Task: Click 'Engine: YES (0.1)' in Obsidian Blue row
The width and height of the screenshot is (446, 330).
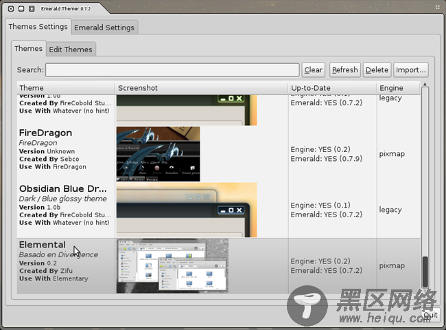Action: (x=320, y=205)
